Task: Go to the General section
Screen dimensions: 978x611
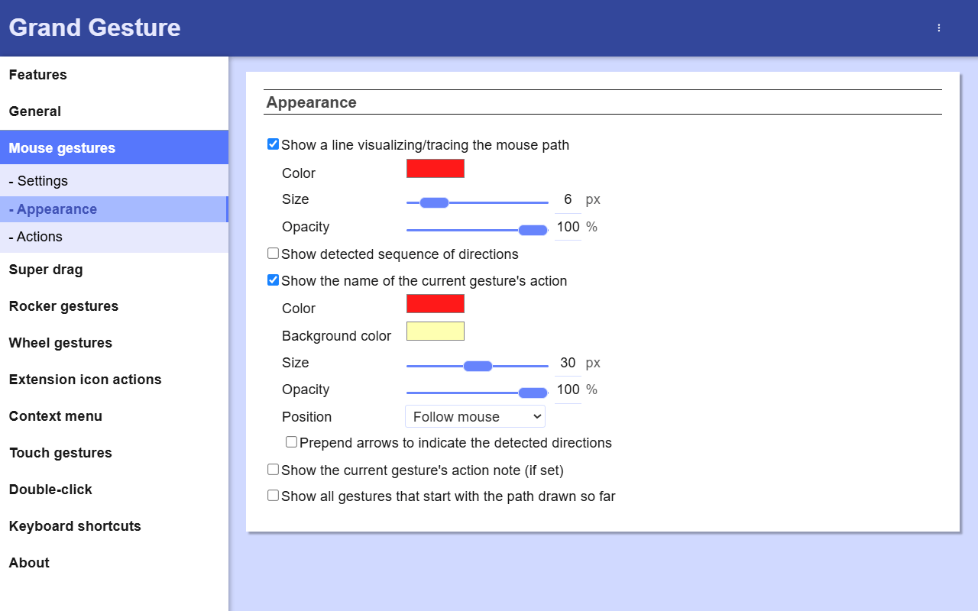Action: [x=114, y=112]
